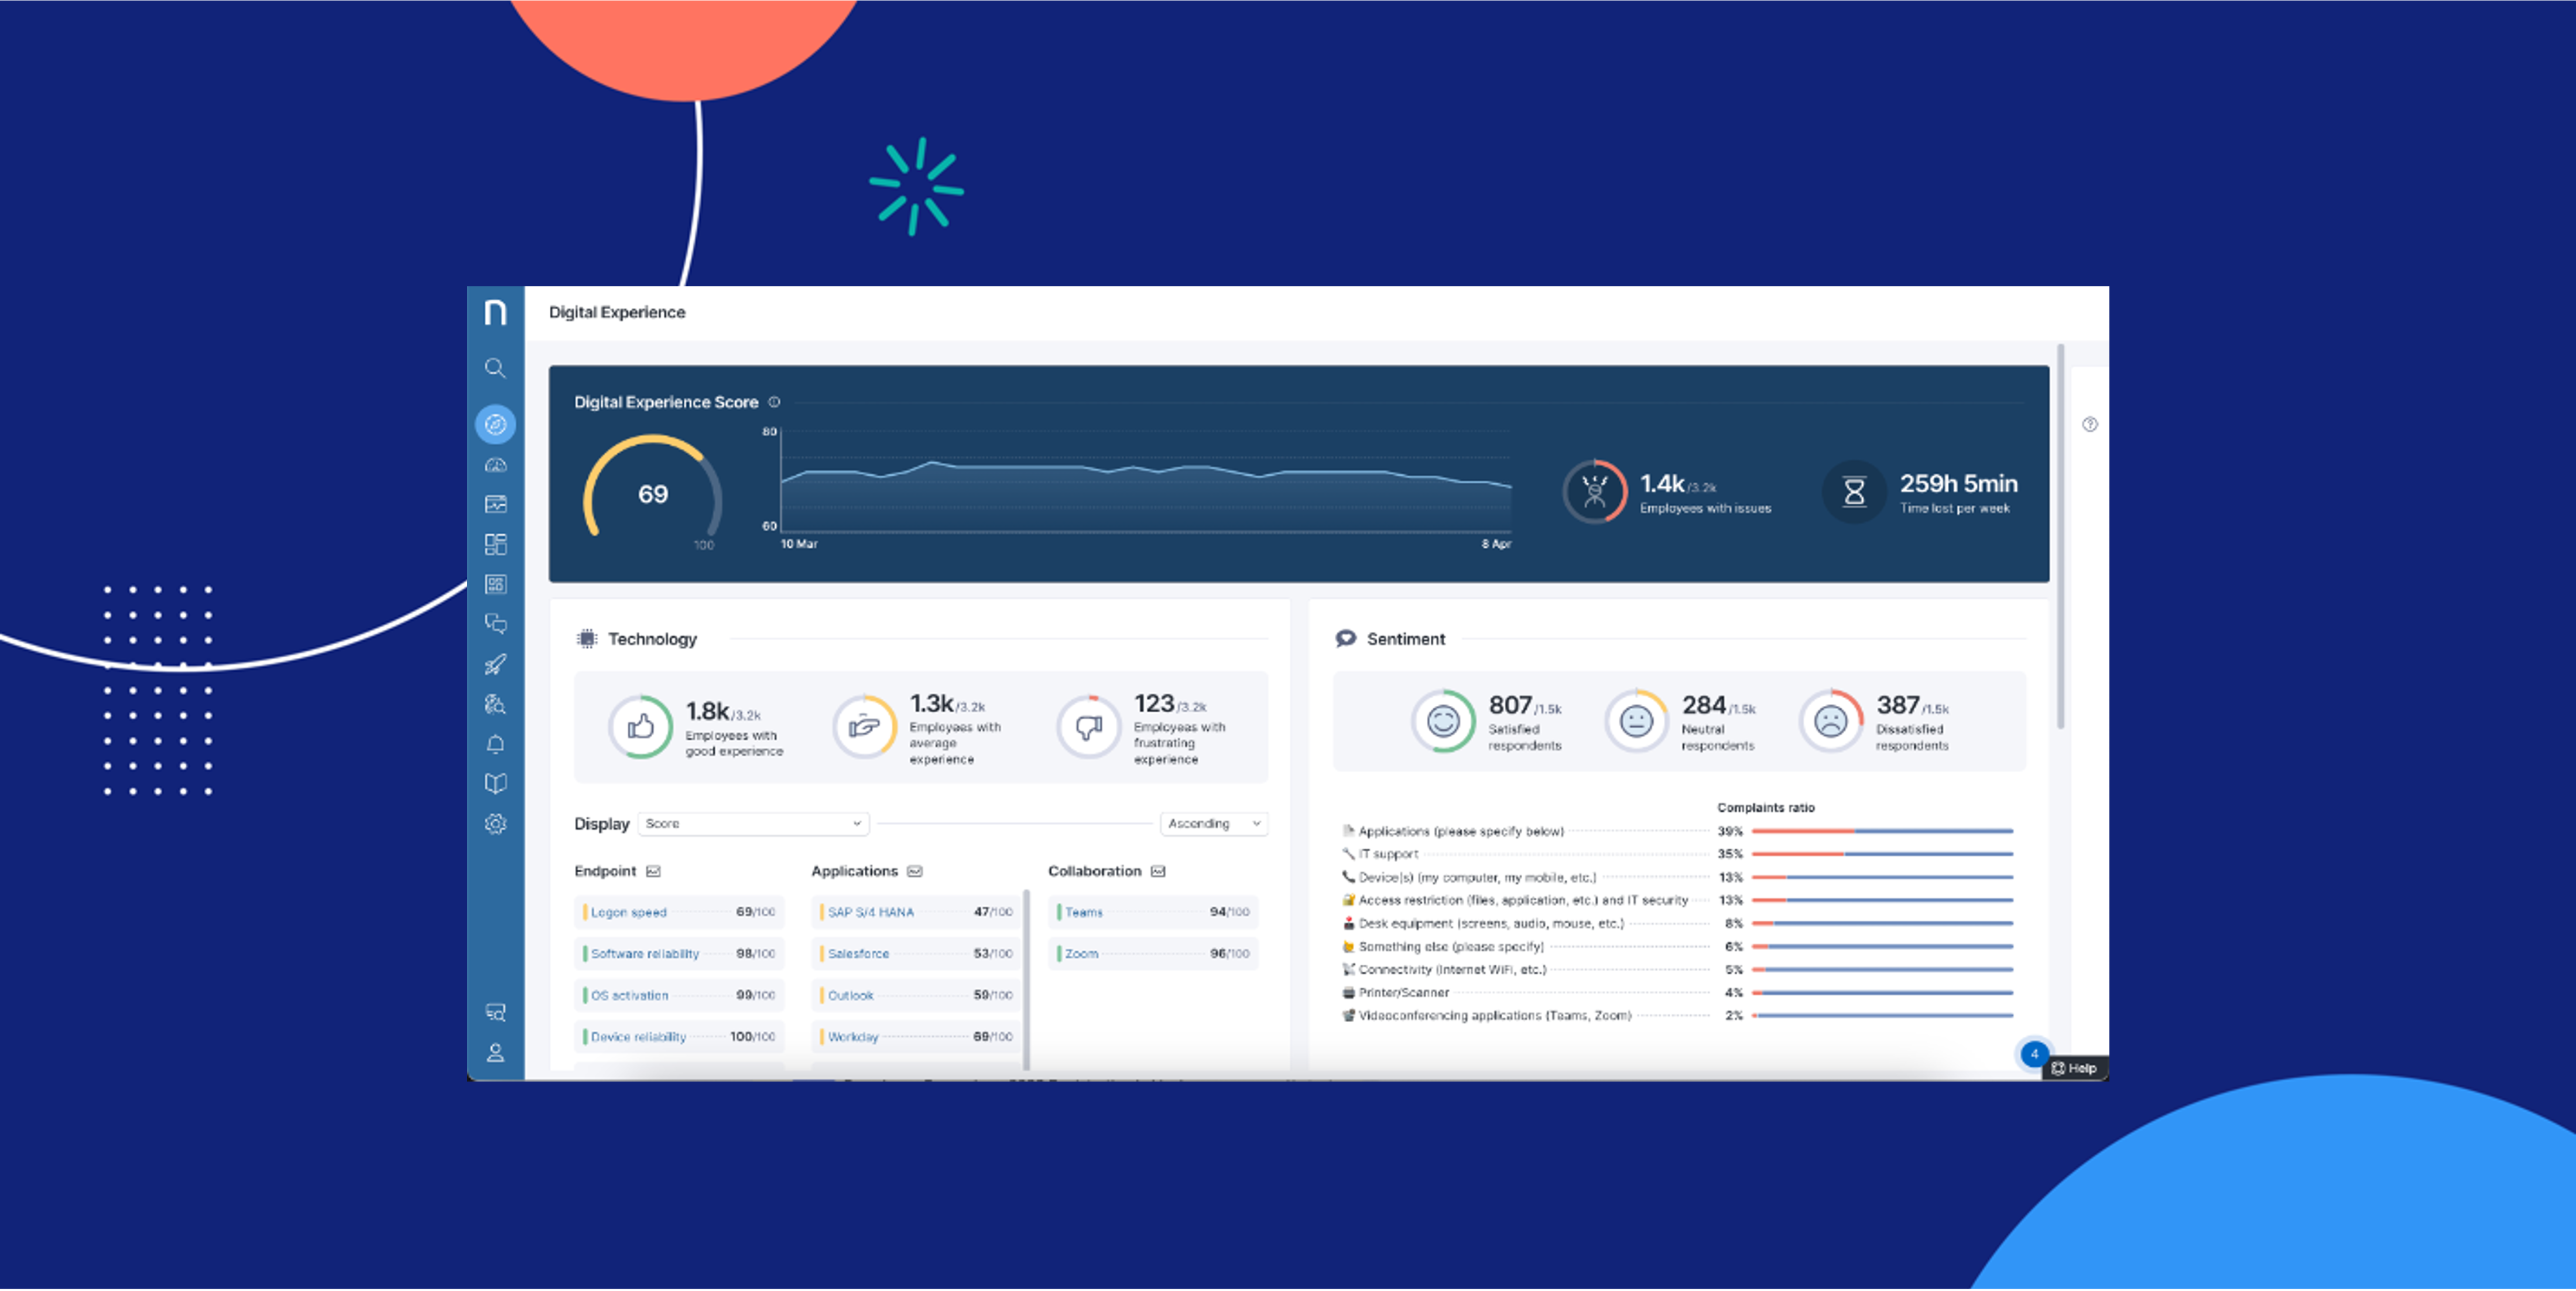This screenshot has height=1291, width=2576.
Task: Open the Display Score dropdown
Action: click(753, 822)
